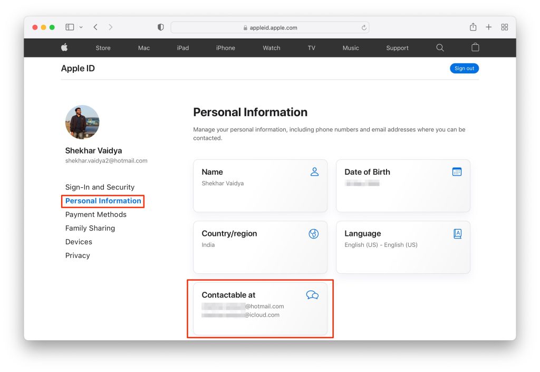
Task: Open the search magnifier icon
Action: point(440,47)
